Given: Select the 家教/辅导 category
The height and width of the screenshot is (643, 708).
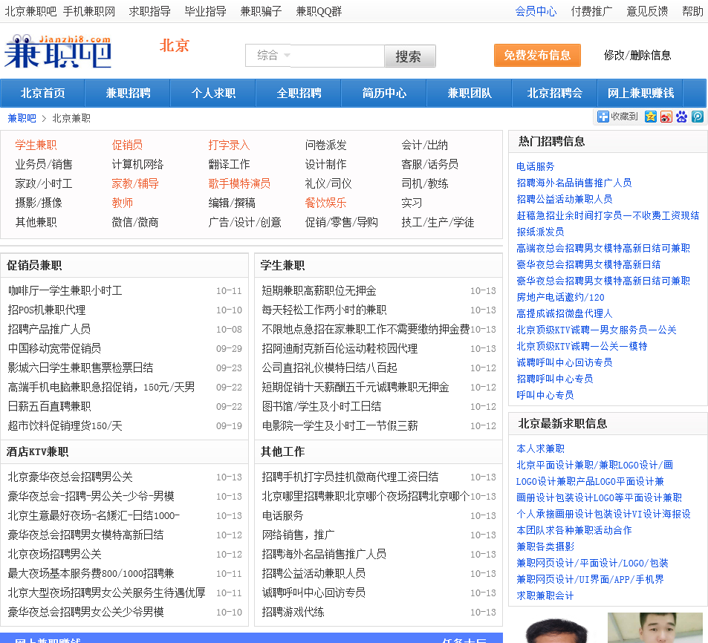Looking at the screenshot, I should tap(135, 183).
